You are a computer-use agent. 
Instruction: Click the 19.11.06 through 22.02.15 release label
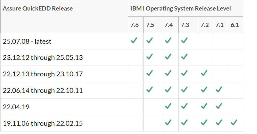(x=43, y=123)
